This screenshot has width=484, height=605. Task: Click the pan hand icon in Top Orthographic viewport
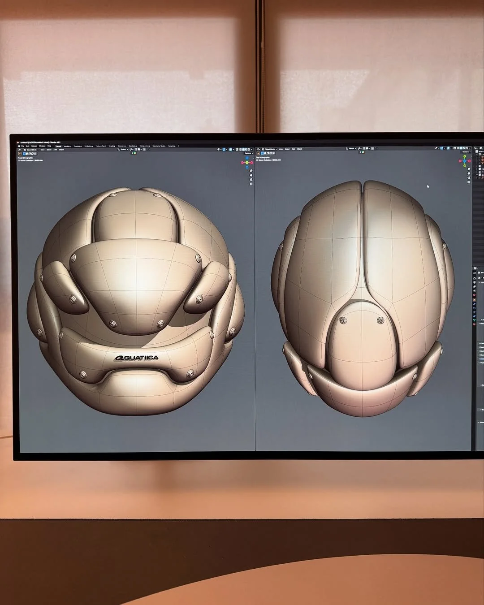click(469, 173)
